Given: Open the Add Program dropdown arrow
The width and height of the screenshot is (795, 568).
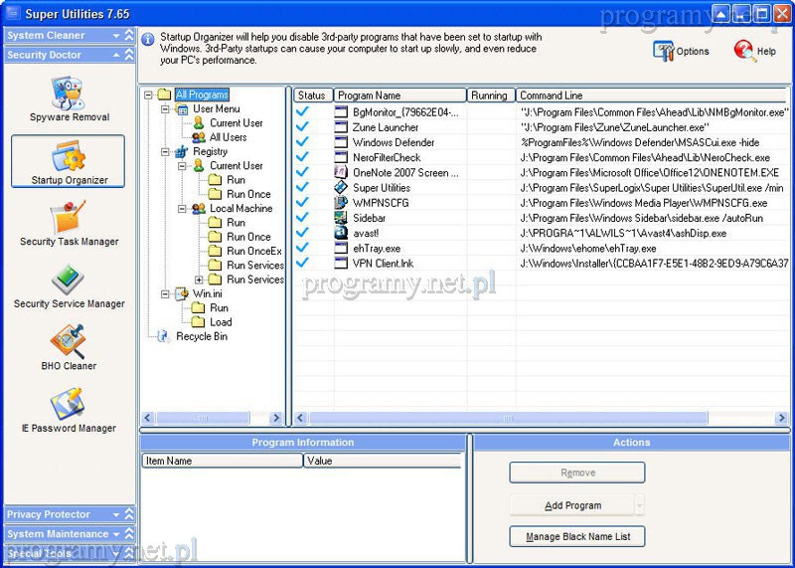Looking at the screenshot, I should click(639, 505).
